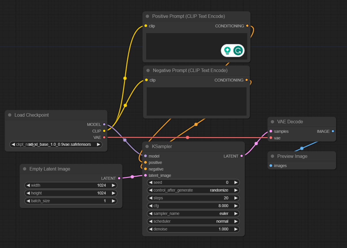Open the ckpt_name selection on Load Checkpoint
The width and height of the screenshot is (347, 248).
(56, 144)
